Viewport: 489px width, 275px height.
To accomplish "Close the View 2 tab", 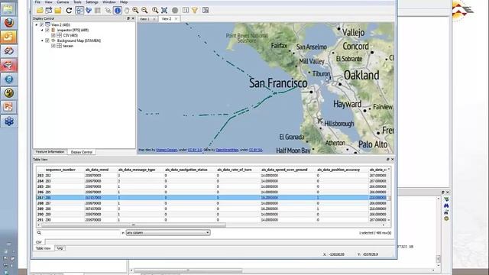I will tap(176, 18).
